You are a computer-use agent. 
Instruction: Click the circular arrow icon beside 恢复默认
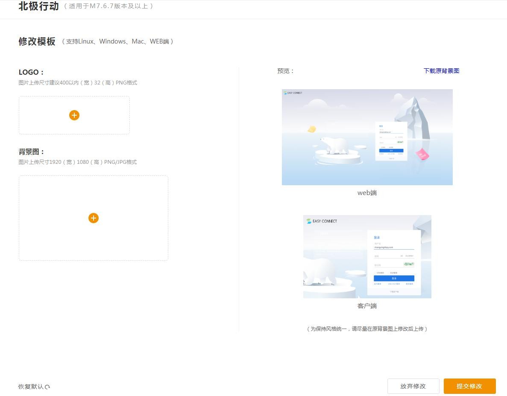point(47,387)
